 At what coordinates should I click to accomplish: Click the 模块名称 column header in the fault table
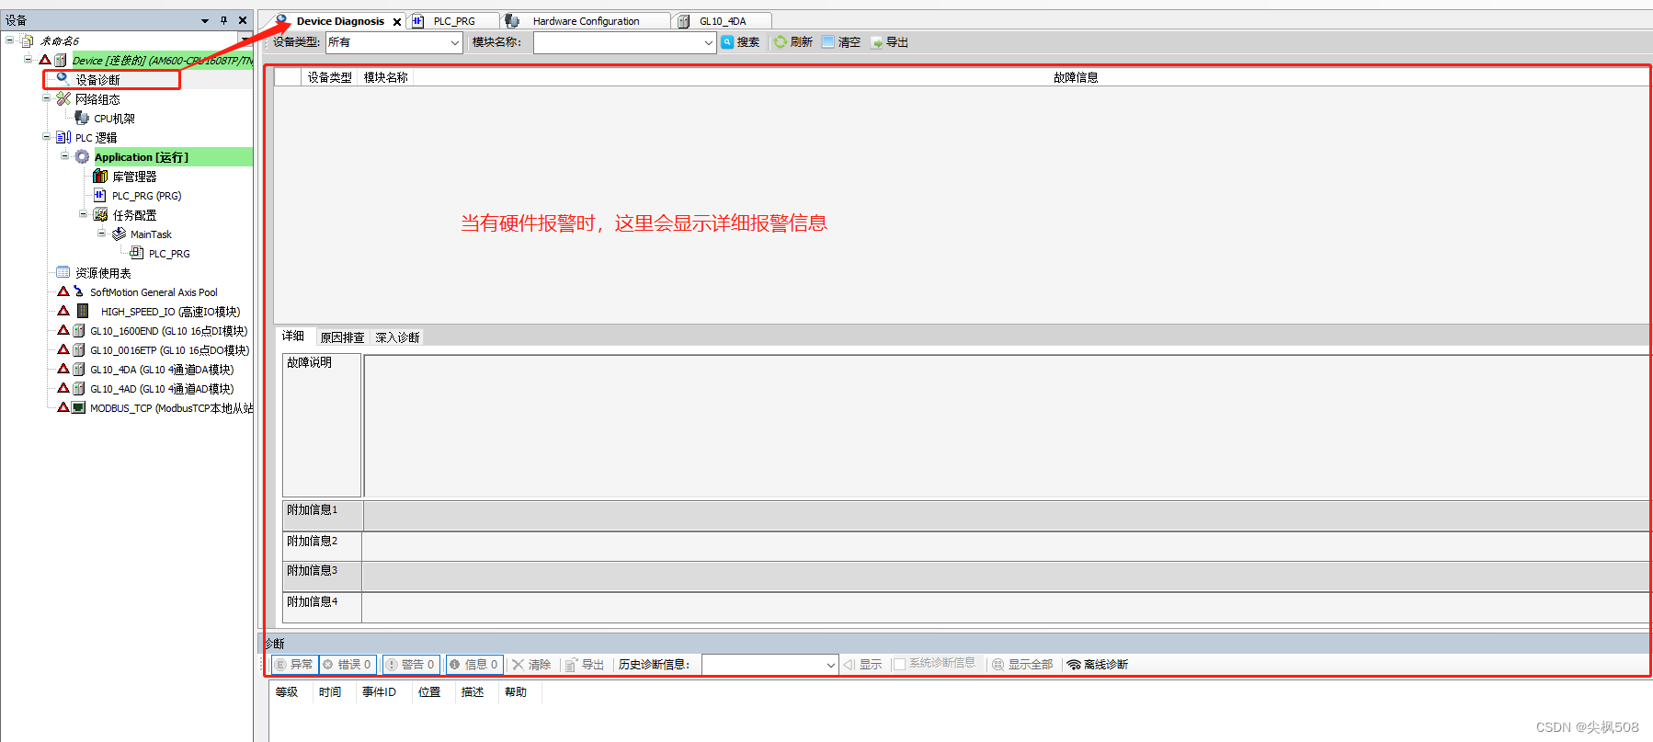click(386, 77)
